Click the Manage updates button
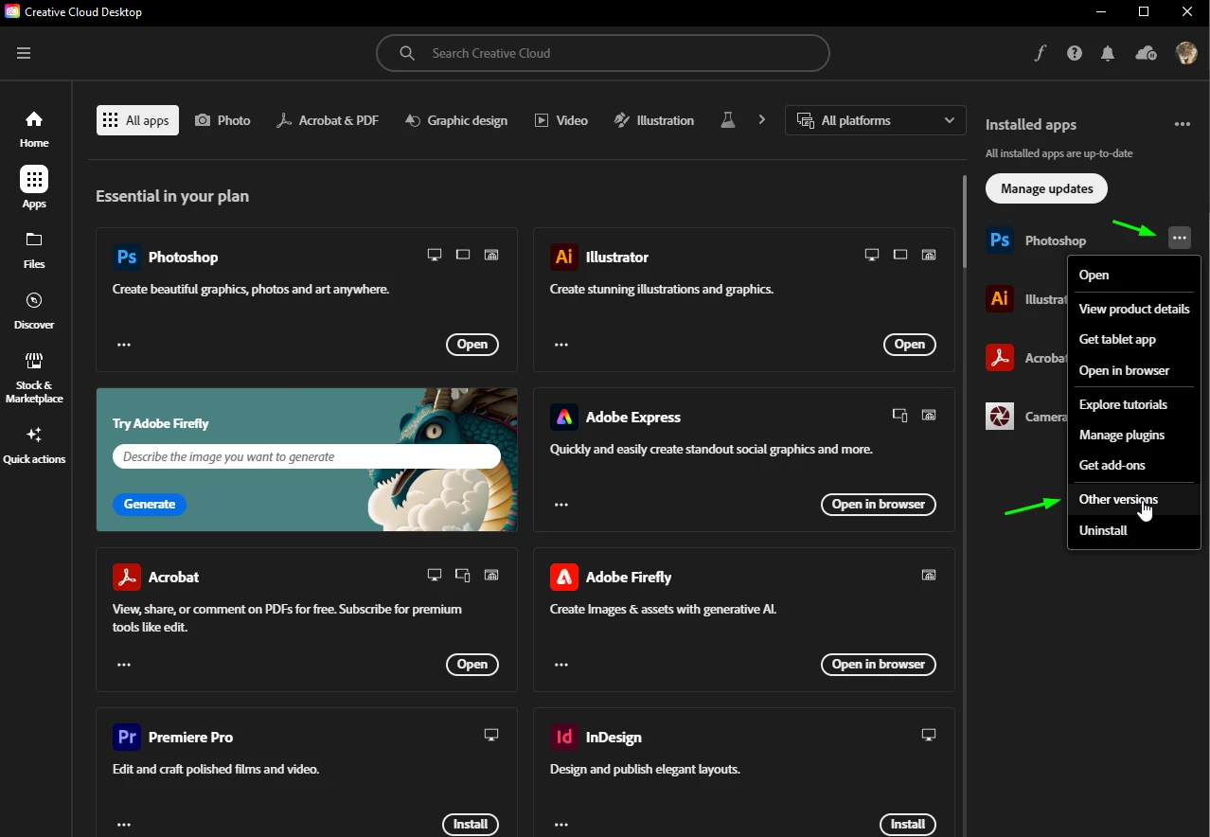This screenshot has height=837, width=1210. tap(1046, 188)
